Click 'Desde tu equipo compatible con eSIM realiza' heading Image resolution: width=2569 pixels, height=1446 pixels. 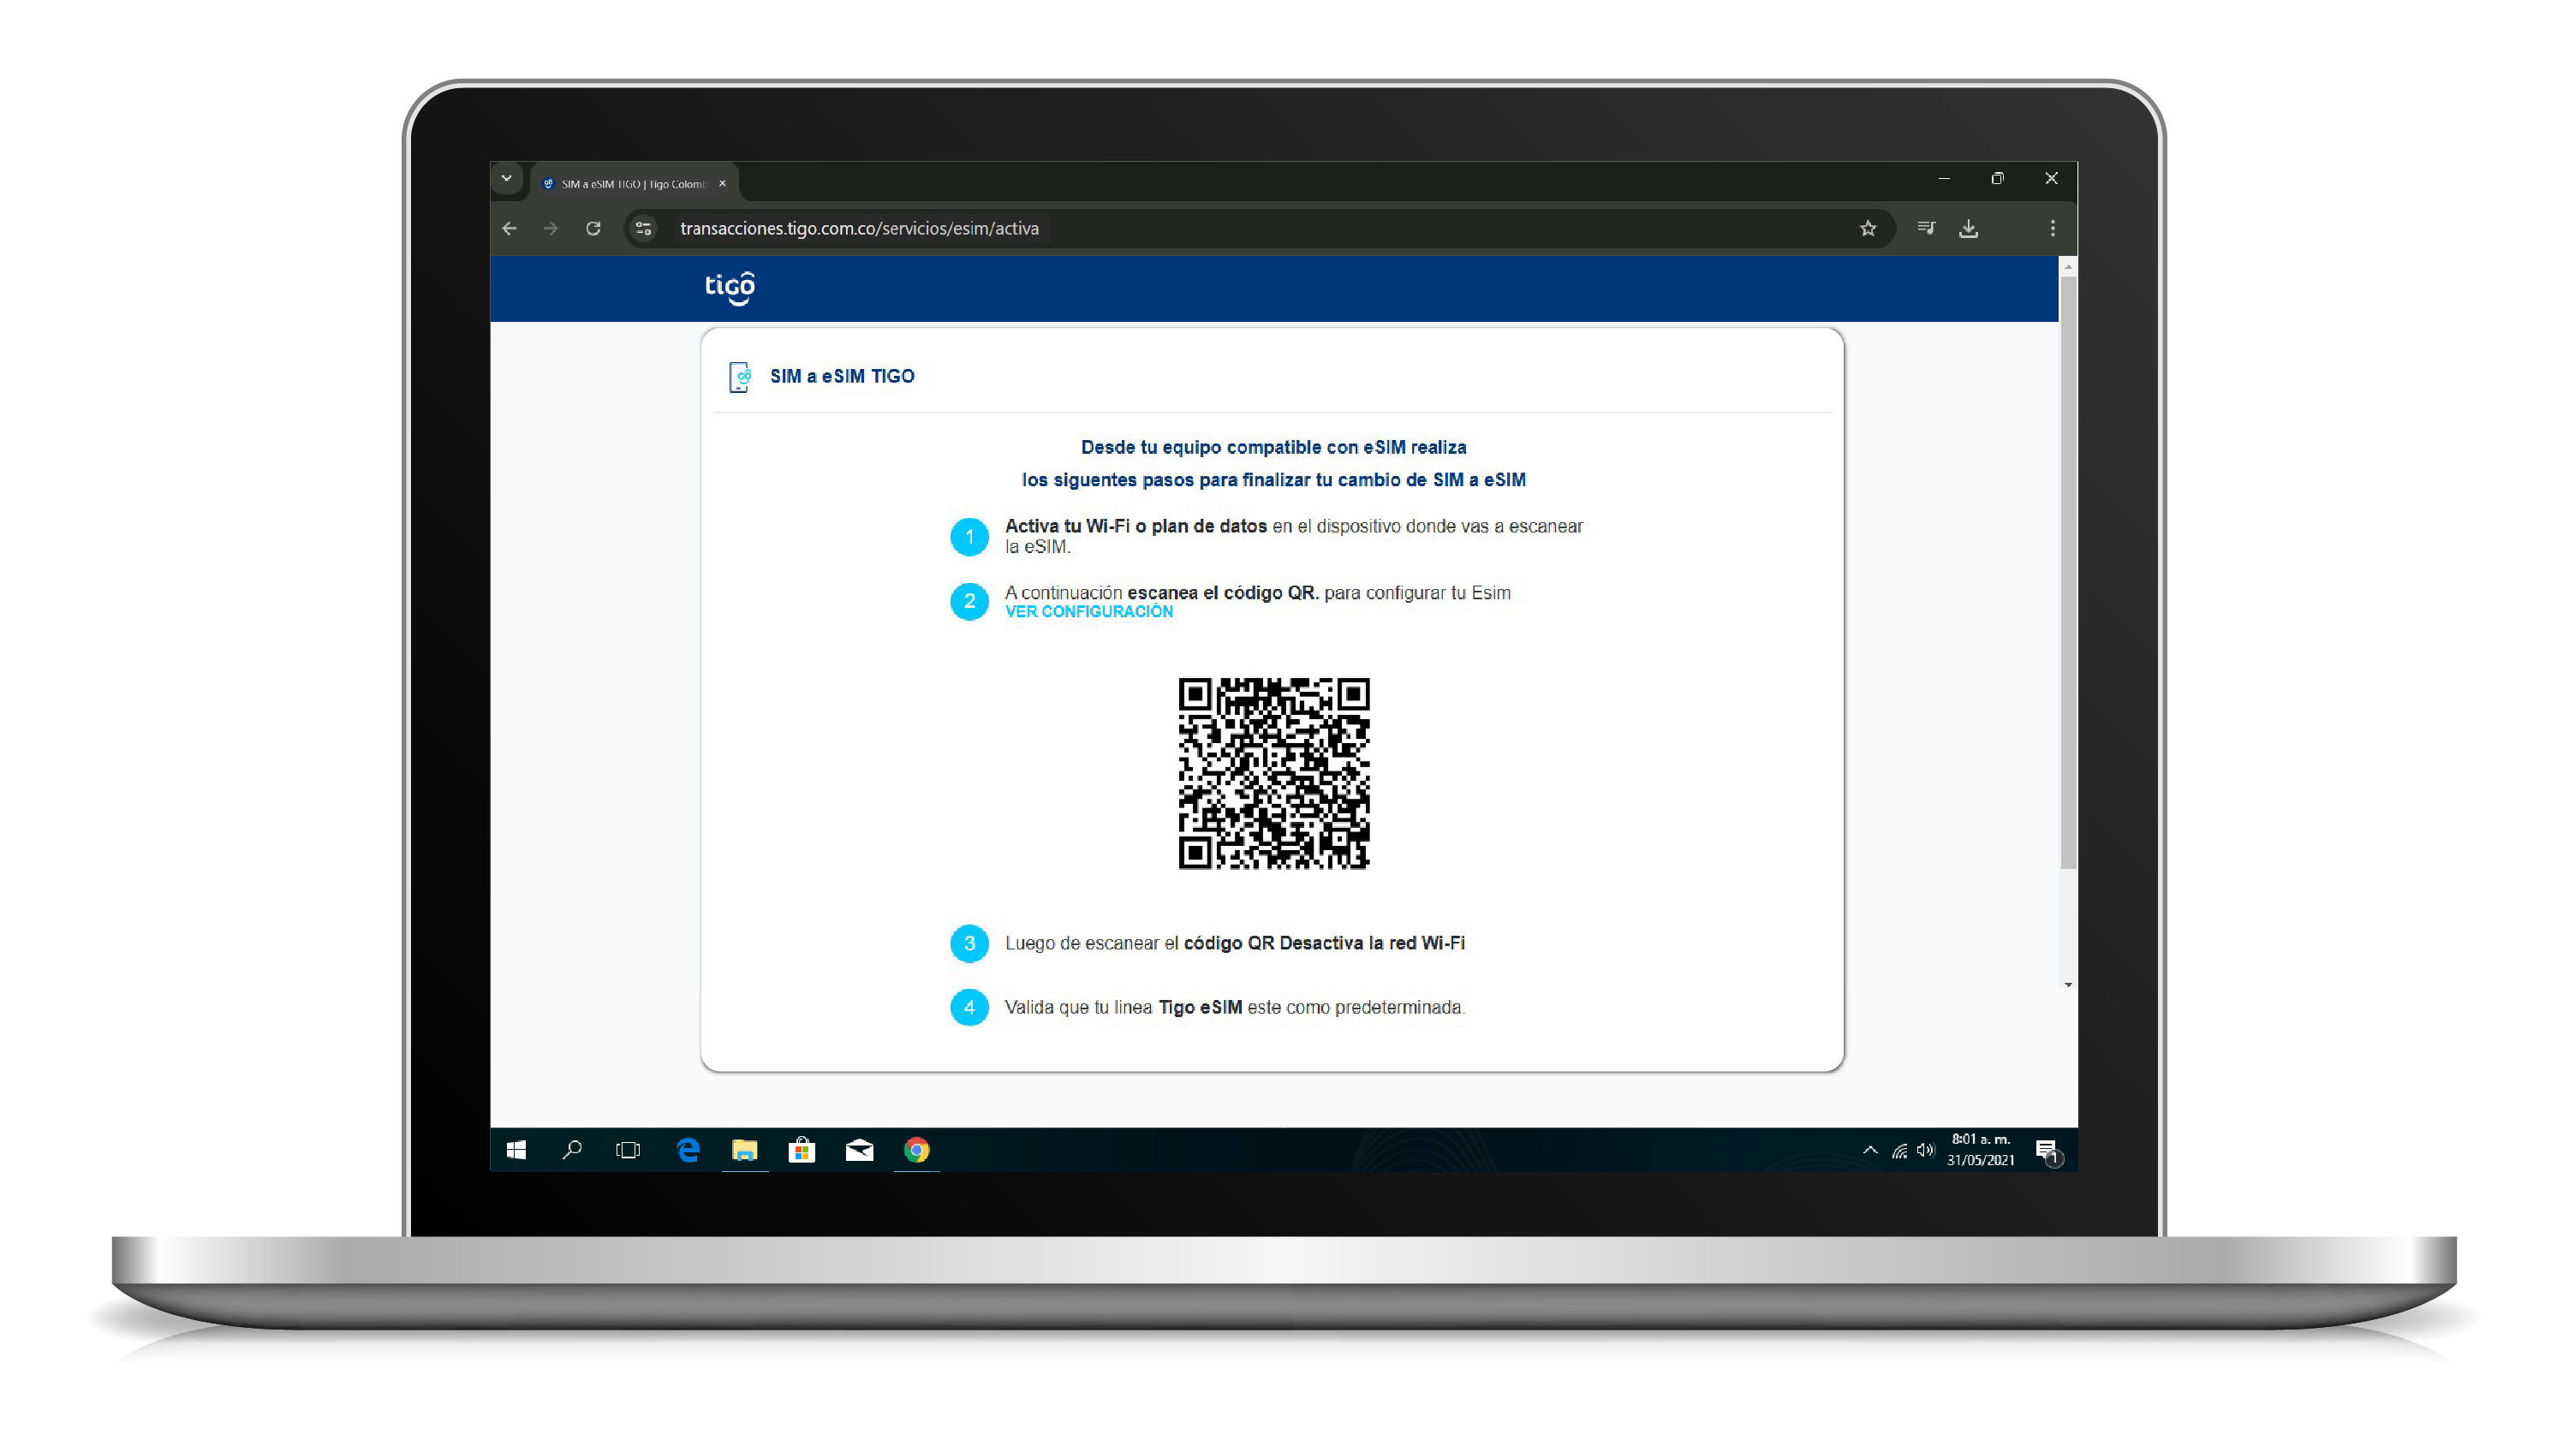coord(1273,447)
